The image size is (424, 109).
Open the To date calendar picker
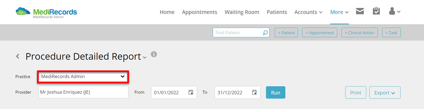[254, 92]
